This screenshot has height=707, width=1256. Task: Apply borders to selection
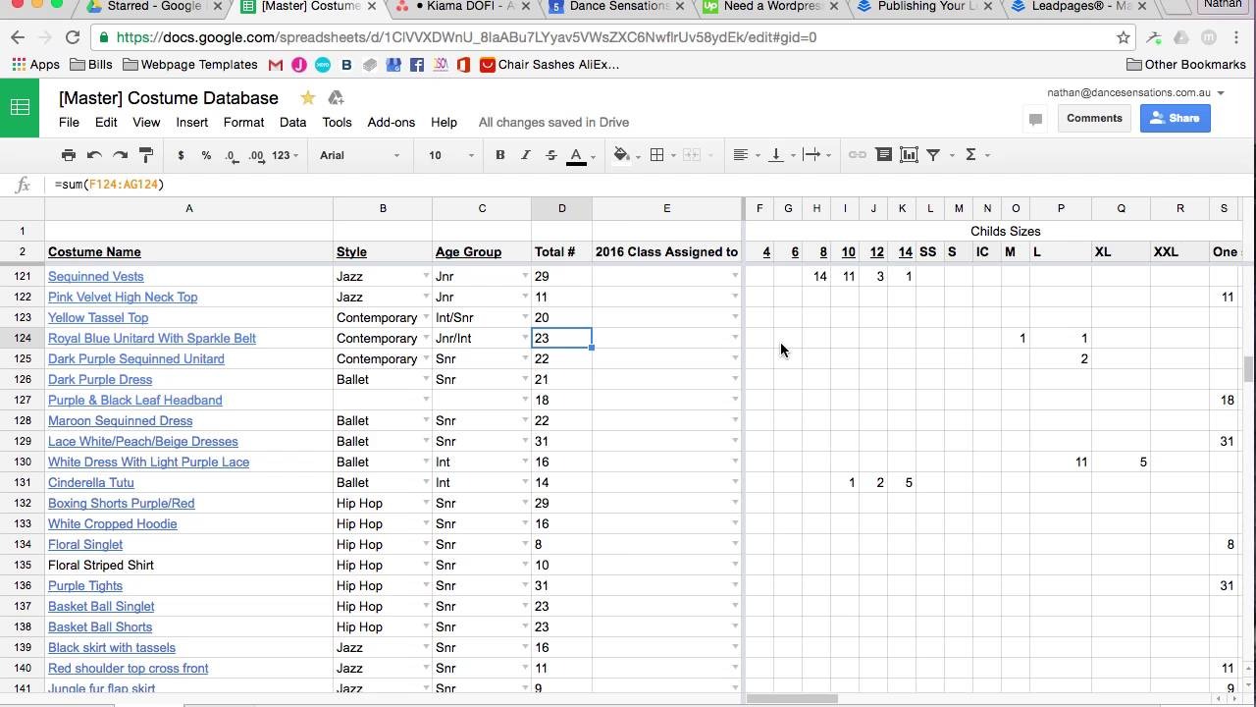point(657,154)
